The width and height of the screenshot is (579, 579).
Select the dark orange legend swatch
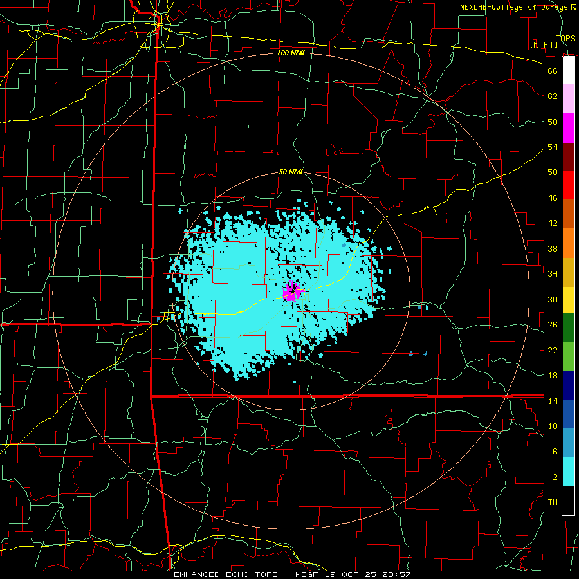pos(568,214)
